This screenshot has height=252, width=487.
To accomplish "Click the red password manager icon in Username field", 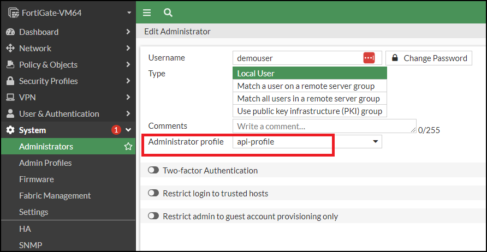I will point(369,58).
